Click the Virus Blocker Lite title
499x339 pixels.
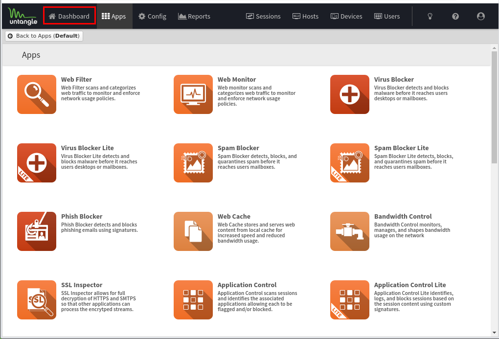coord(88,148)
